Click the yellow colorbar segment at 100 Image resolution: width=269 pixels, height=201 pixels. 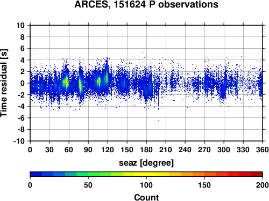(x=146, y=174)
